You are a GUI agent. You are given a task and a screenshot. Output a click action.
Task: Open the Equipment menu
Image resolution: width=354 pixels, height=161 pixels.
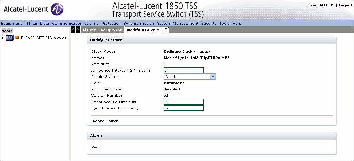click(x=12, y=23)
